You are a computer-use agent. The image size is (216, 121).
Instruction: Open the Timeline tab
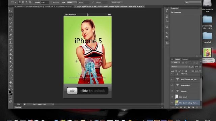point(18,107)
